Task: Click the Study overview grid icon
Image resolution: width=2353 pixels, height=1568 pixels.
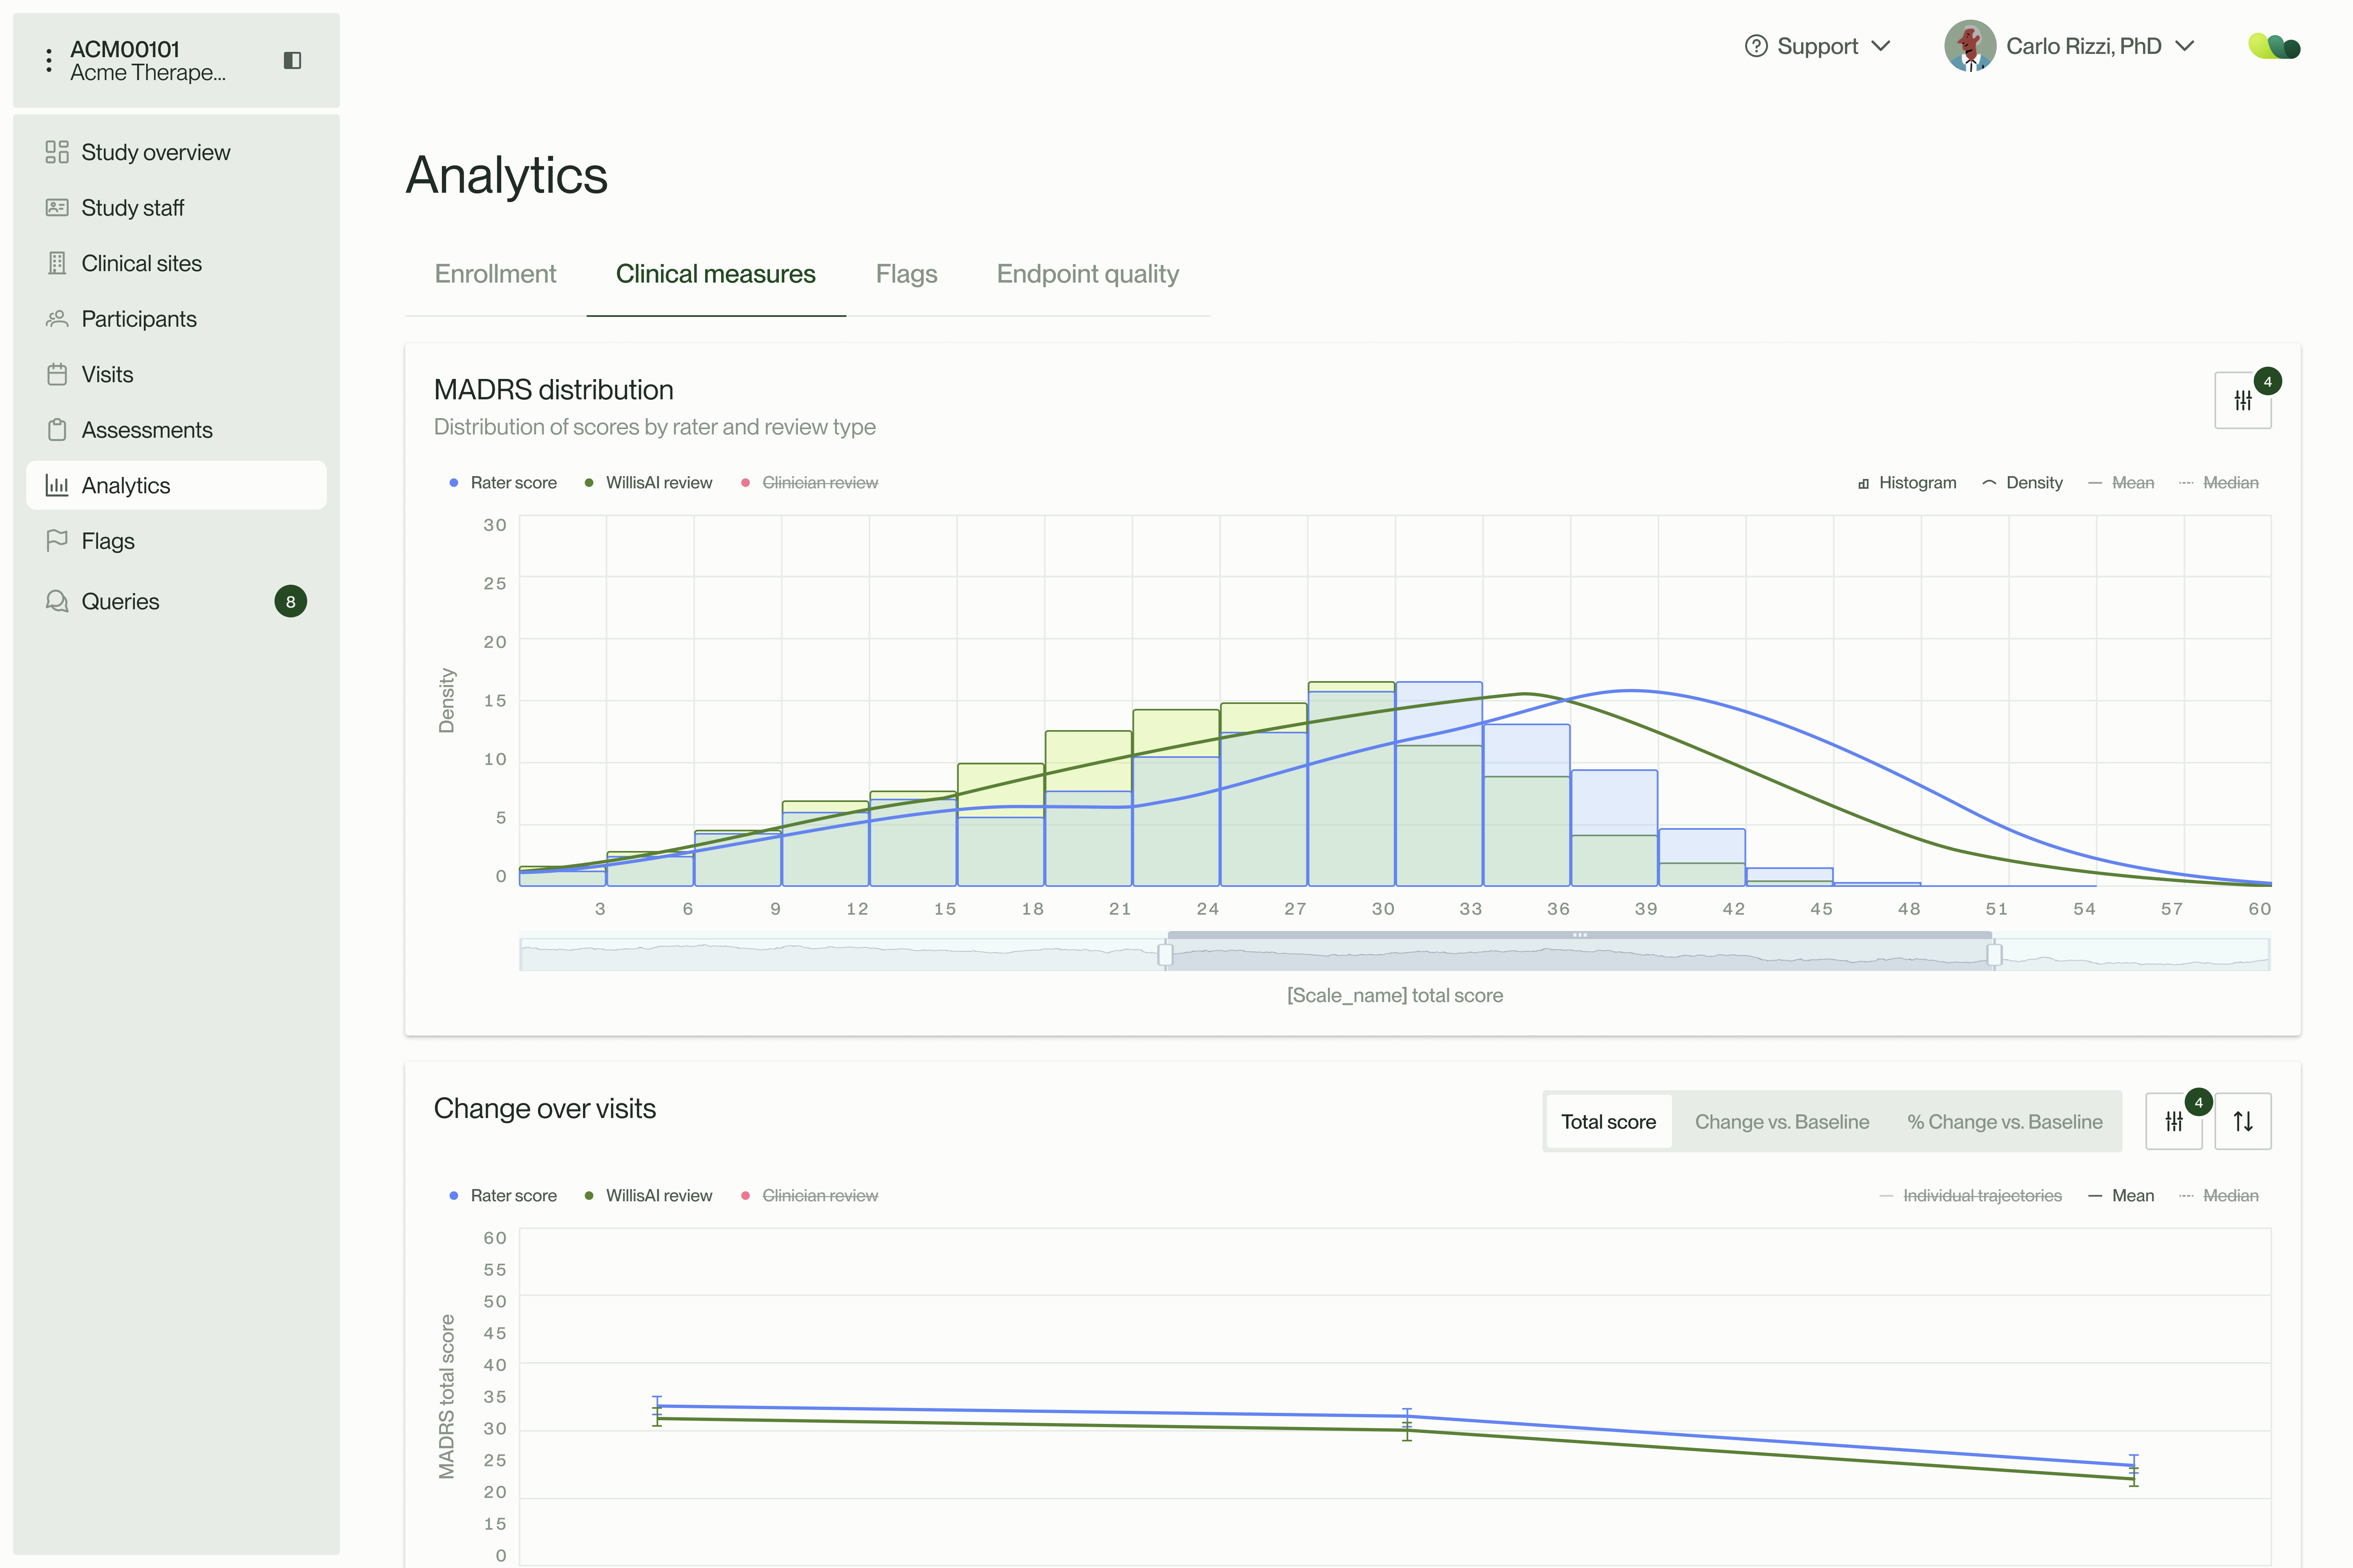Action: click(x=57, y=152)
